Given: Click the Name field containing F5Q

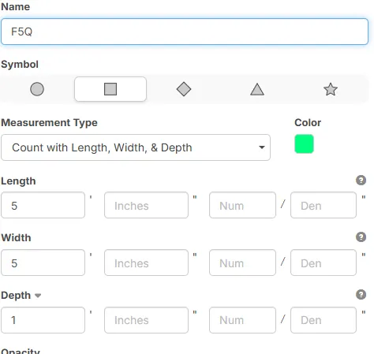Looking at the screenshot, I should [185, 32].
